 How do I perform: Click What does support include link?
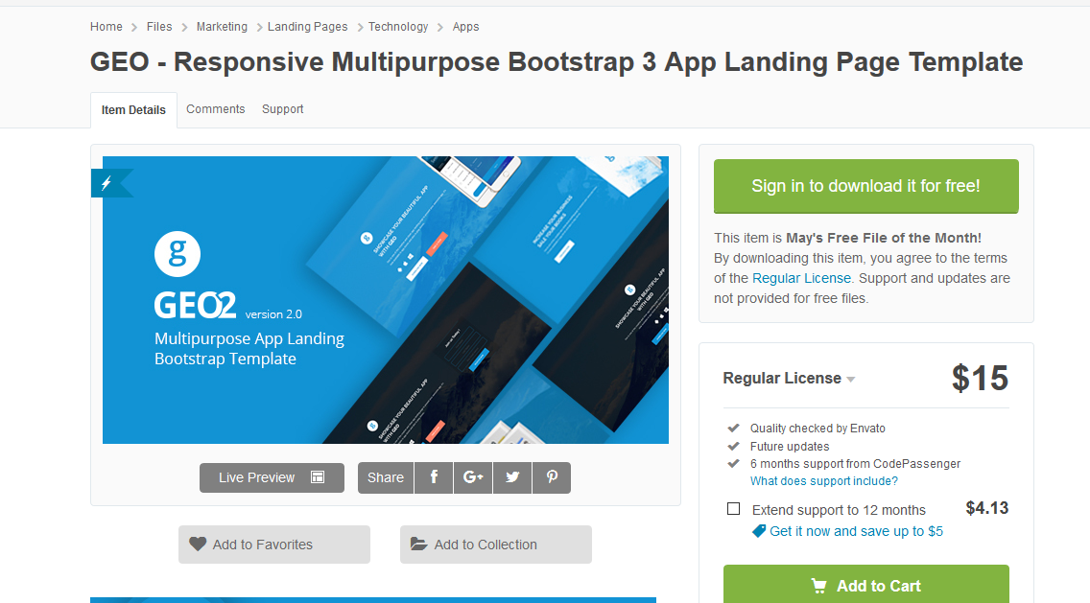click(824, 480)
